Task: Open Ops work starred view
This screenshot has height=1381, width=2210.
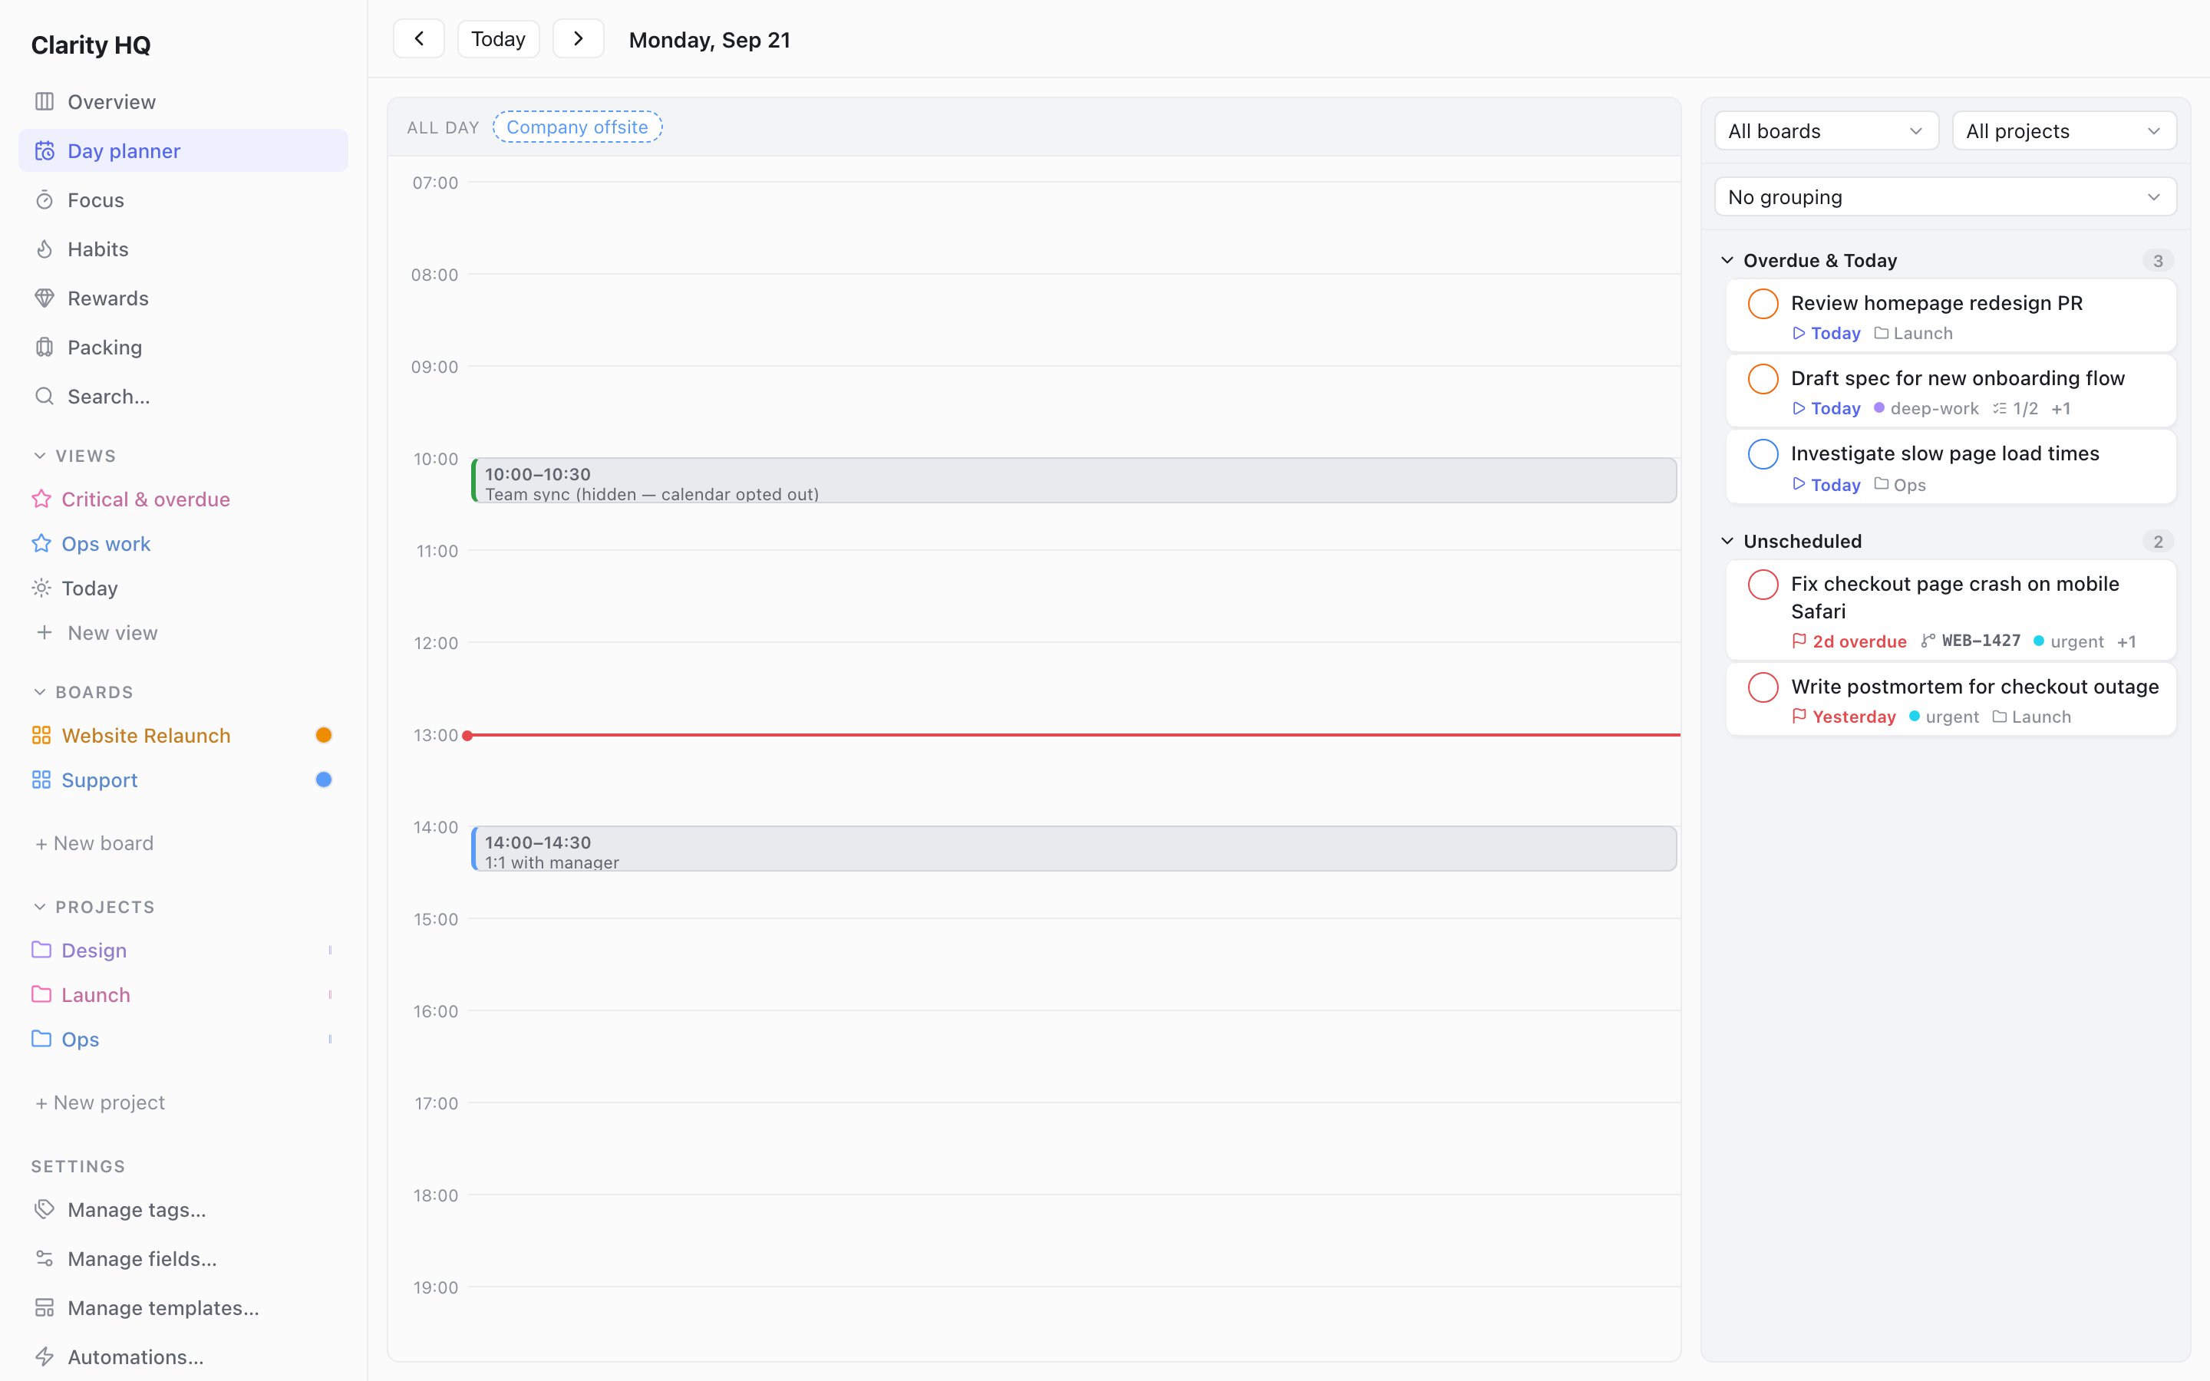Action: coord(183,543)
